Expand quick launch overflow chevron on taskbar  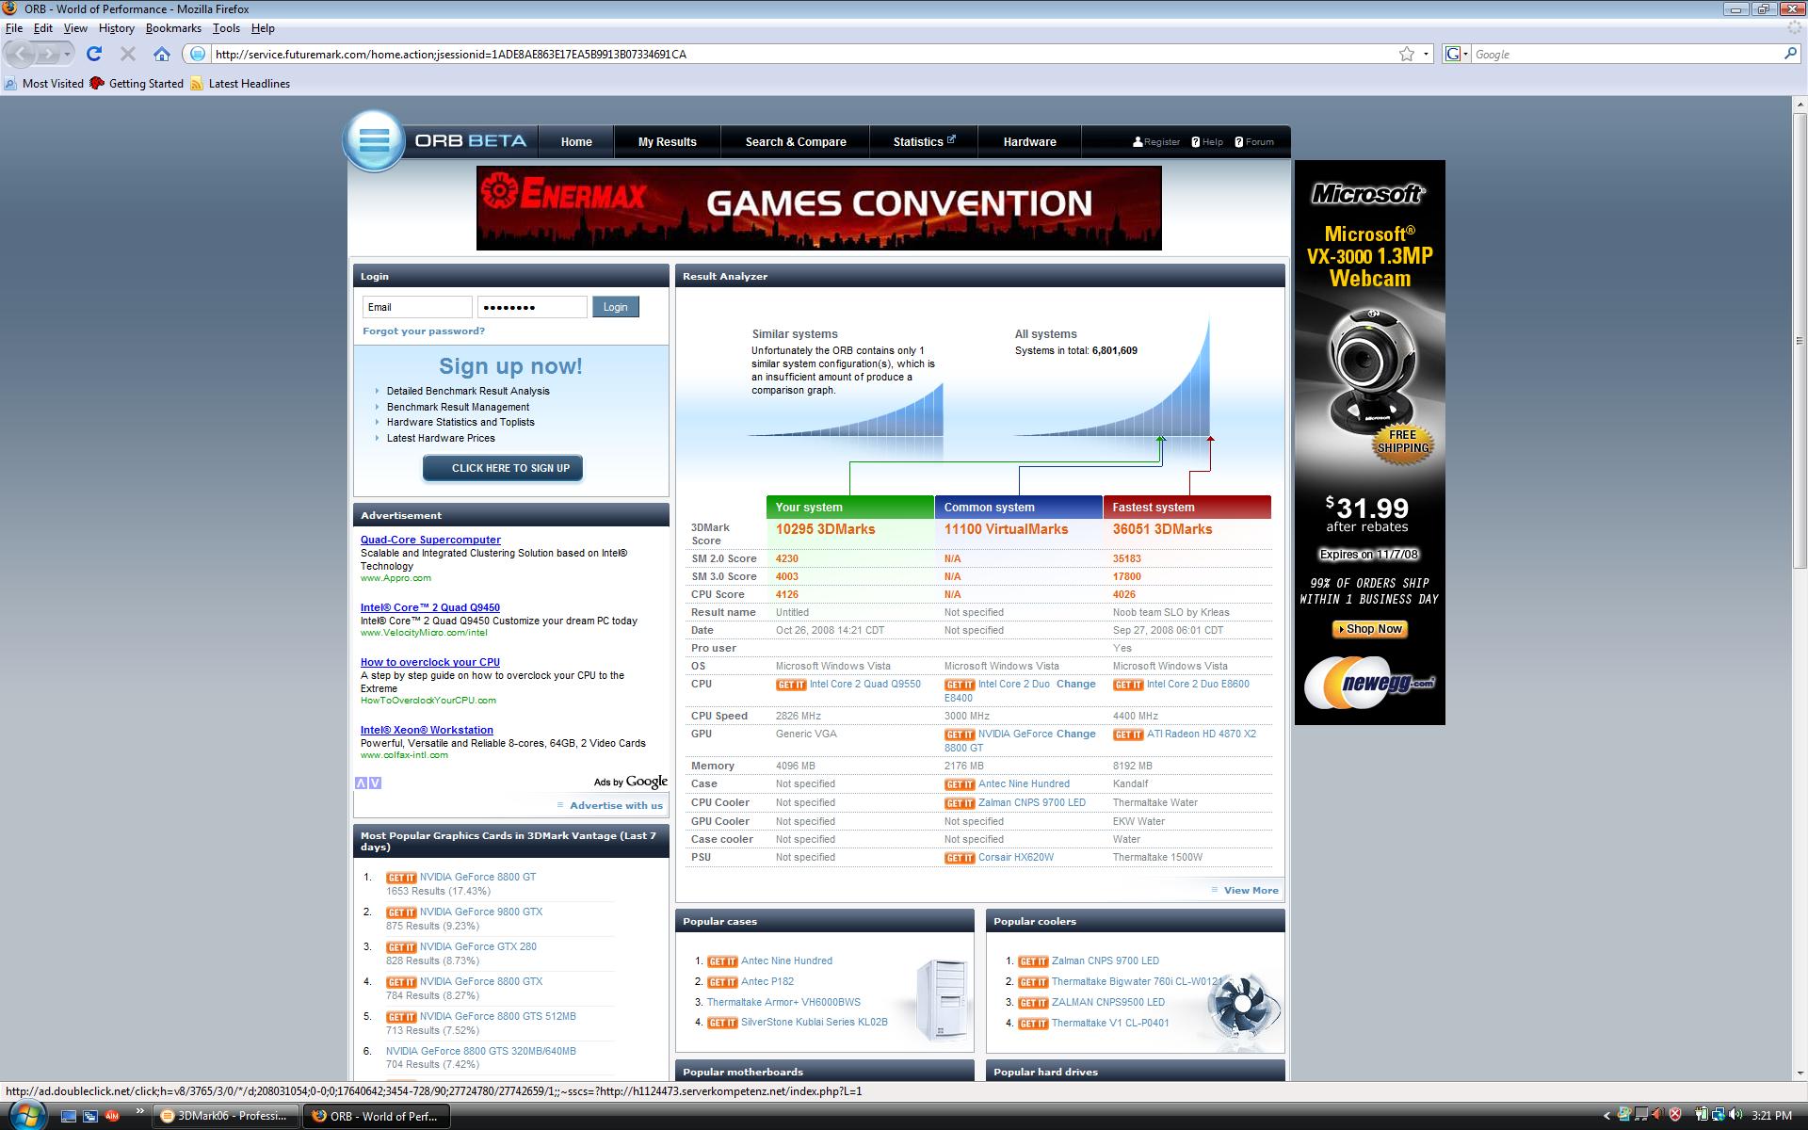click(140, 1112)
